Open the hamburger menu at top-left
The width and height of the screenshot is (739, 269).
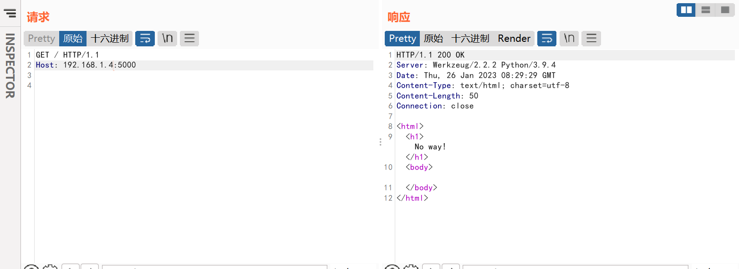(10, 13)
